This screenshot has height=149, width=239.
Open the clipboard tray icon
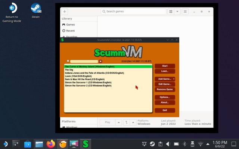click(160, 144)
